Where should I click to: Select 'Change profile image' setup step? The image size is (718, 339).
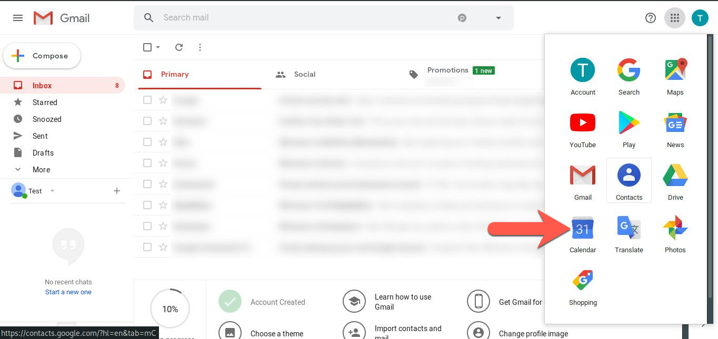click(518, 333)
